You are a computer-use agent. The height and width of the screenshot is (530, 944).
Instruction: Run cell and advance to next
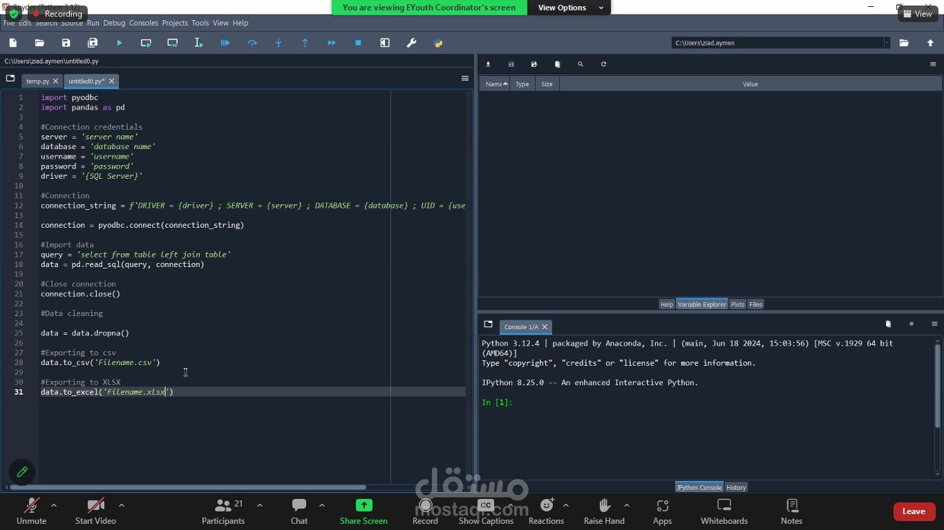click(172, 43)
